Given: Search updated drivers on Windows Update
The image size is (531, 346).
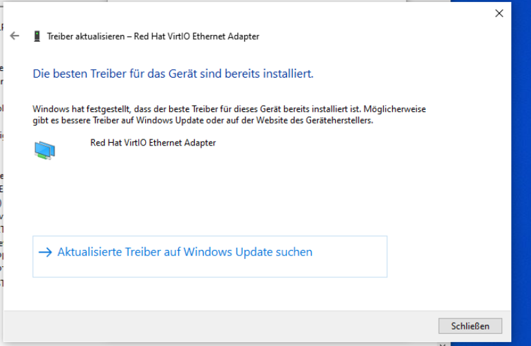Looking at the screenshot, I should point(210,257).
